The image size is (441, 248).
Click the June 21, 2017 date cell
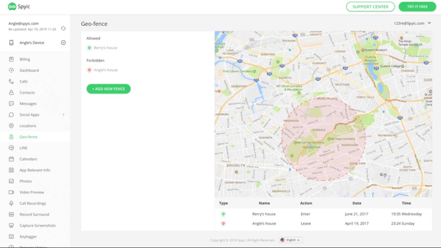click(x=357, y=214)
